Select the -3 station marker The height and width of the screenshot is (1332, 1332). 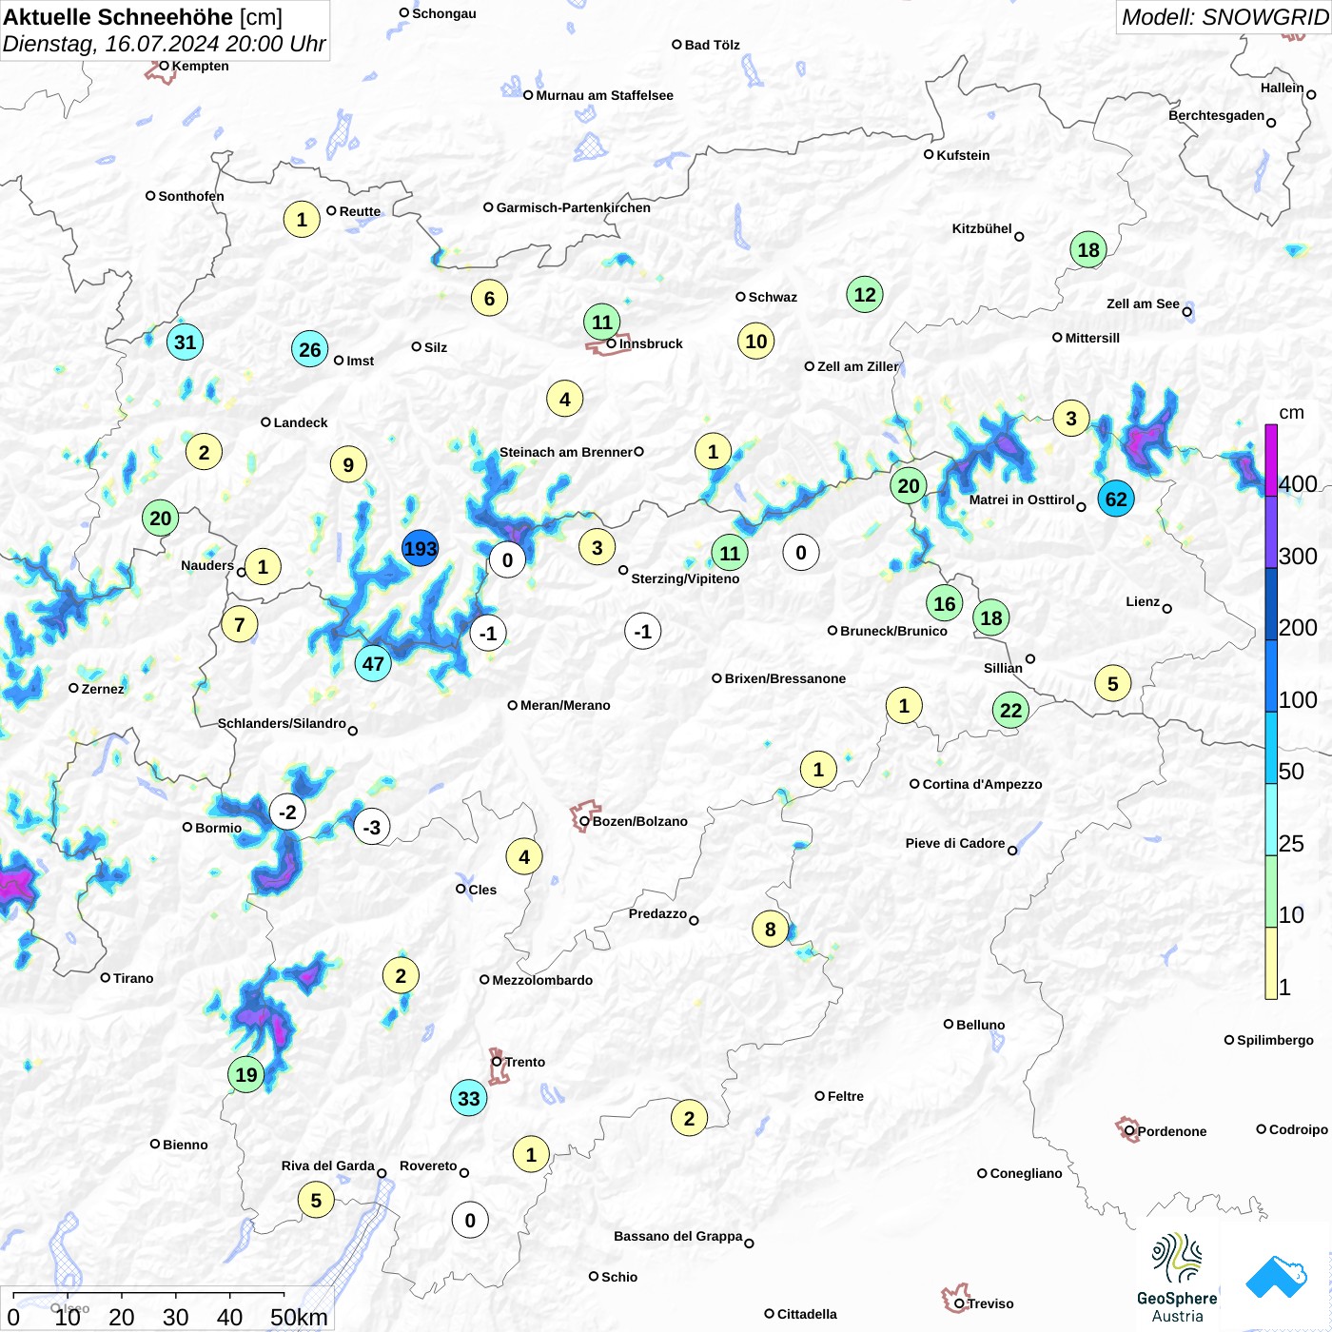[371, 827]
